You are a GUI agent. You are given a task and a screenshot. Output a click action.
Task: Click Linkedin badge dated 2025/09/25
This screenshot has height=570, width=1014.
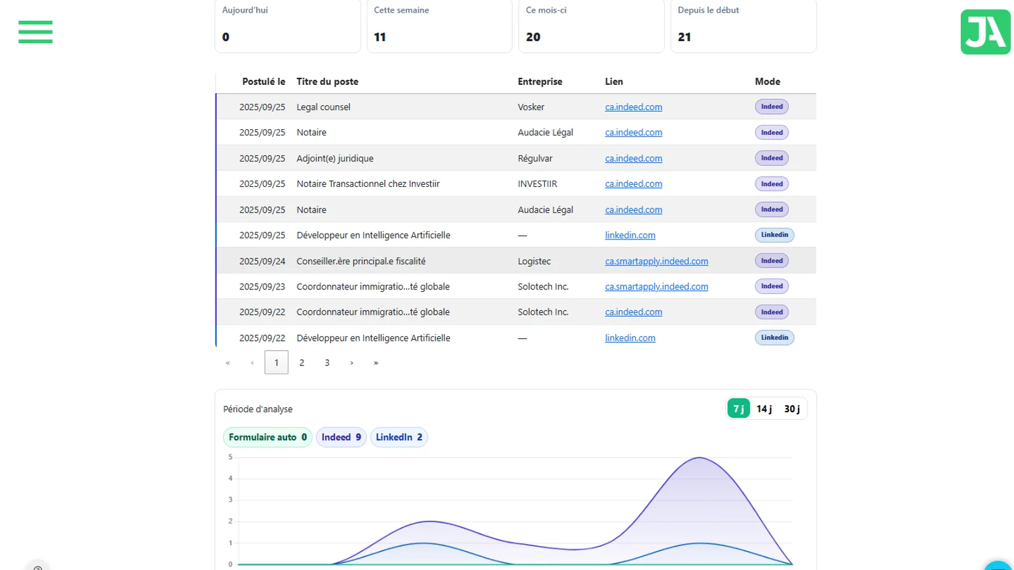point(774,234)
